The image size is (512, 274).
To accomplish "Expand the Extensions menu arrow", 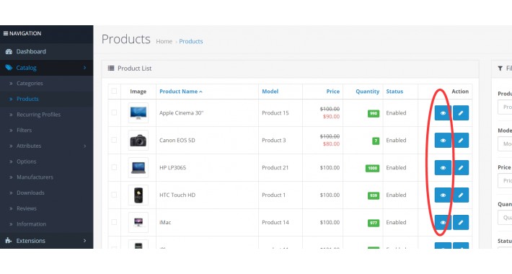I will point(84,241).
